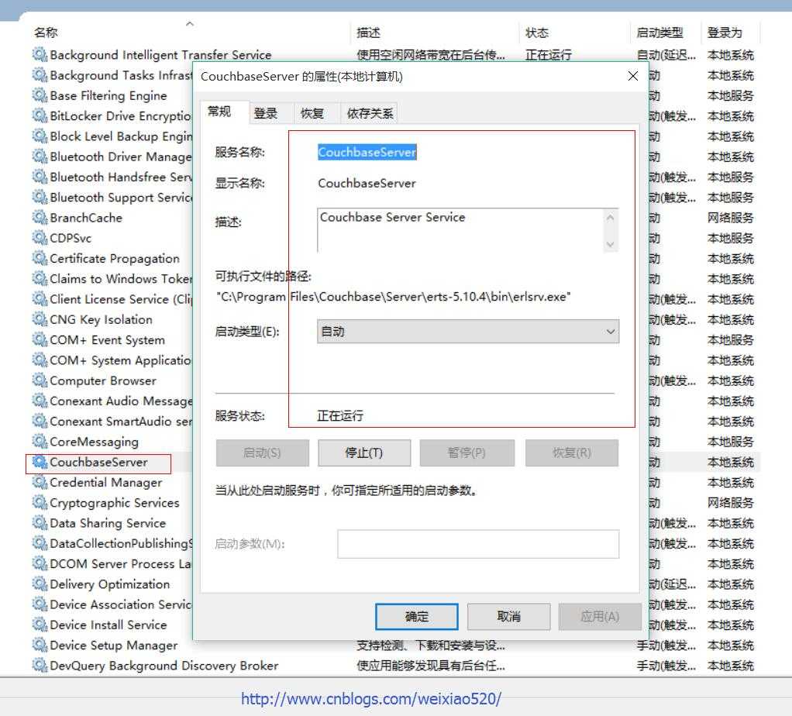This screenshot has height=716, width=792.
Task: Click the gear icon beside DCOM Server Process Launcher
Action: [x=40, y=563]
